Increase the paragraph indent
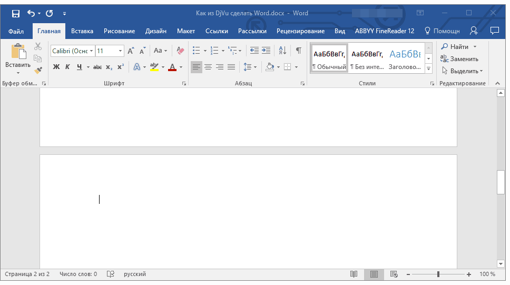 (x=266, y=51)
